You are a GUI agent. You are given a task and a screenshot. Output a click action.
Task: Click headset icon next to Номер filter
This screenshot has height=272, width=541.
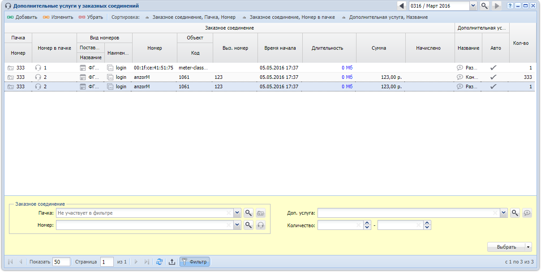point(261,225)
